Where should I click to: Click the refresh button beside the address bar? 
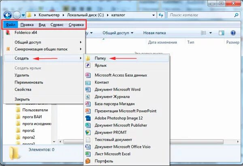pyautogui.click(x=161, y=15)
